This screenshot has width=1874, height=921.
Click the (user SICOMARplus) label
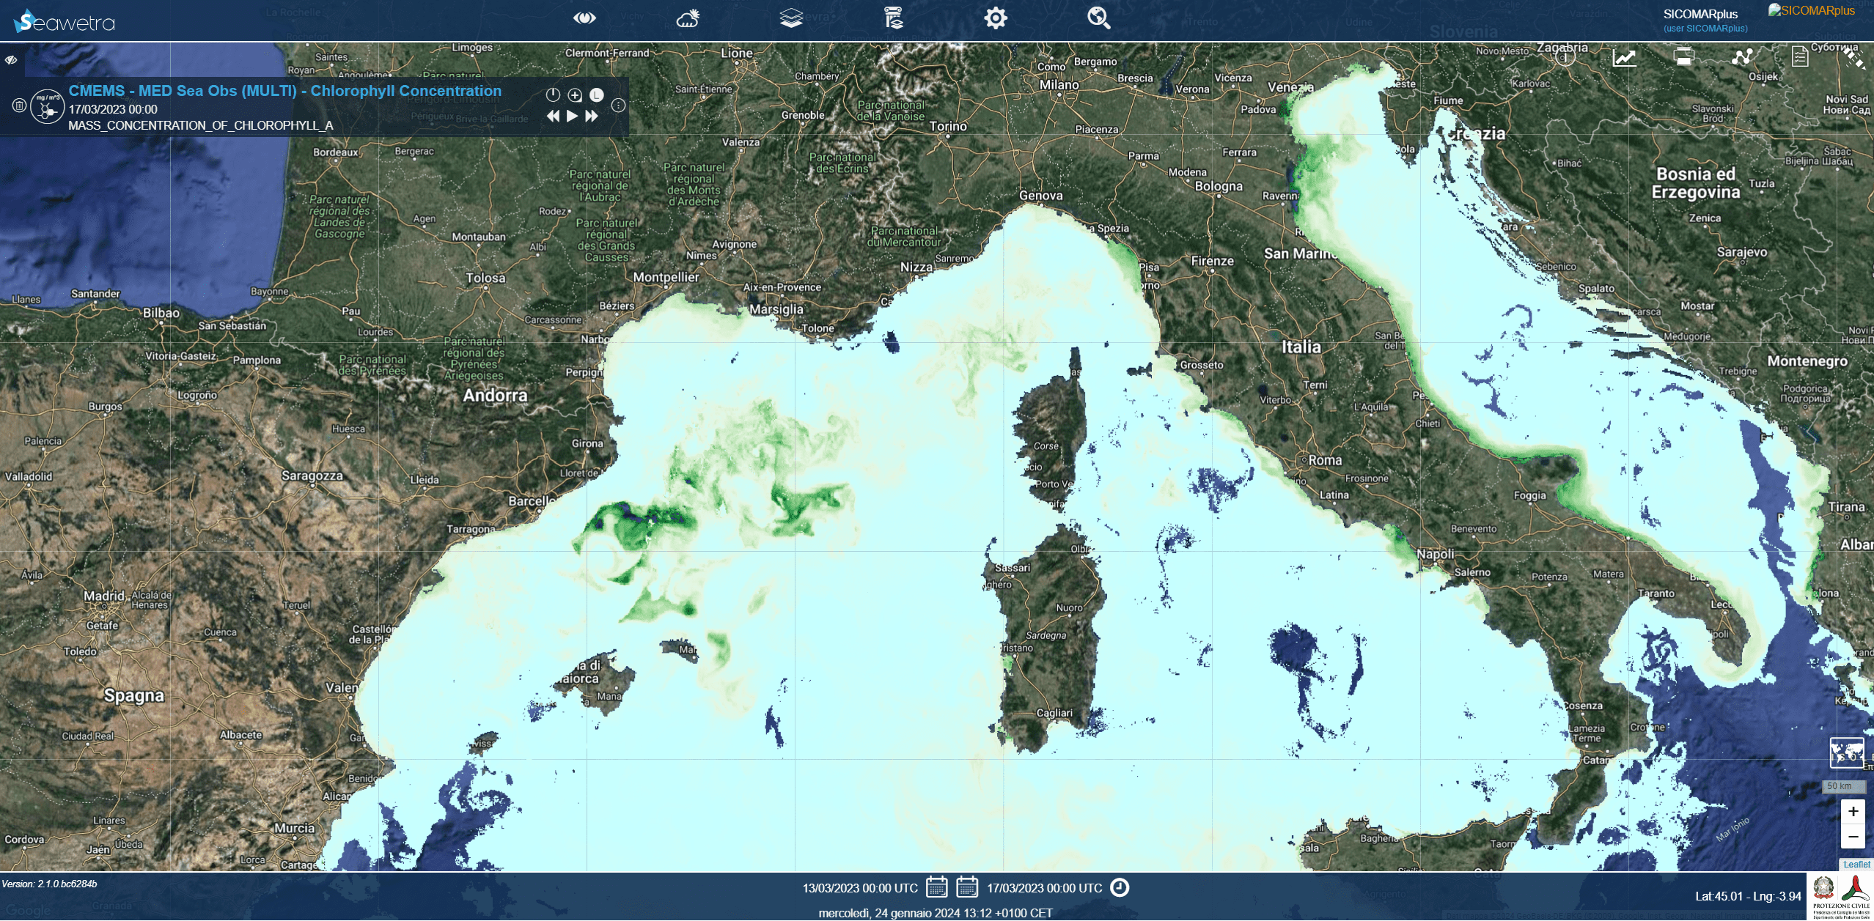[1705, 29]
